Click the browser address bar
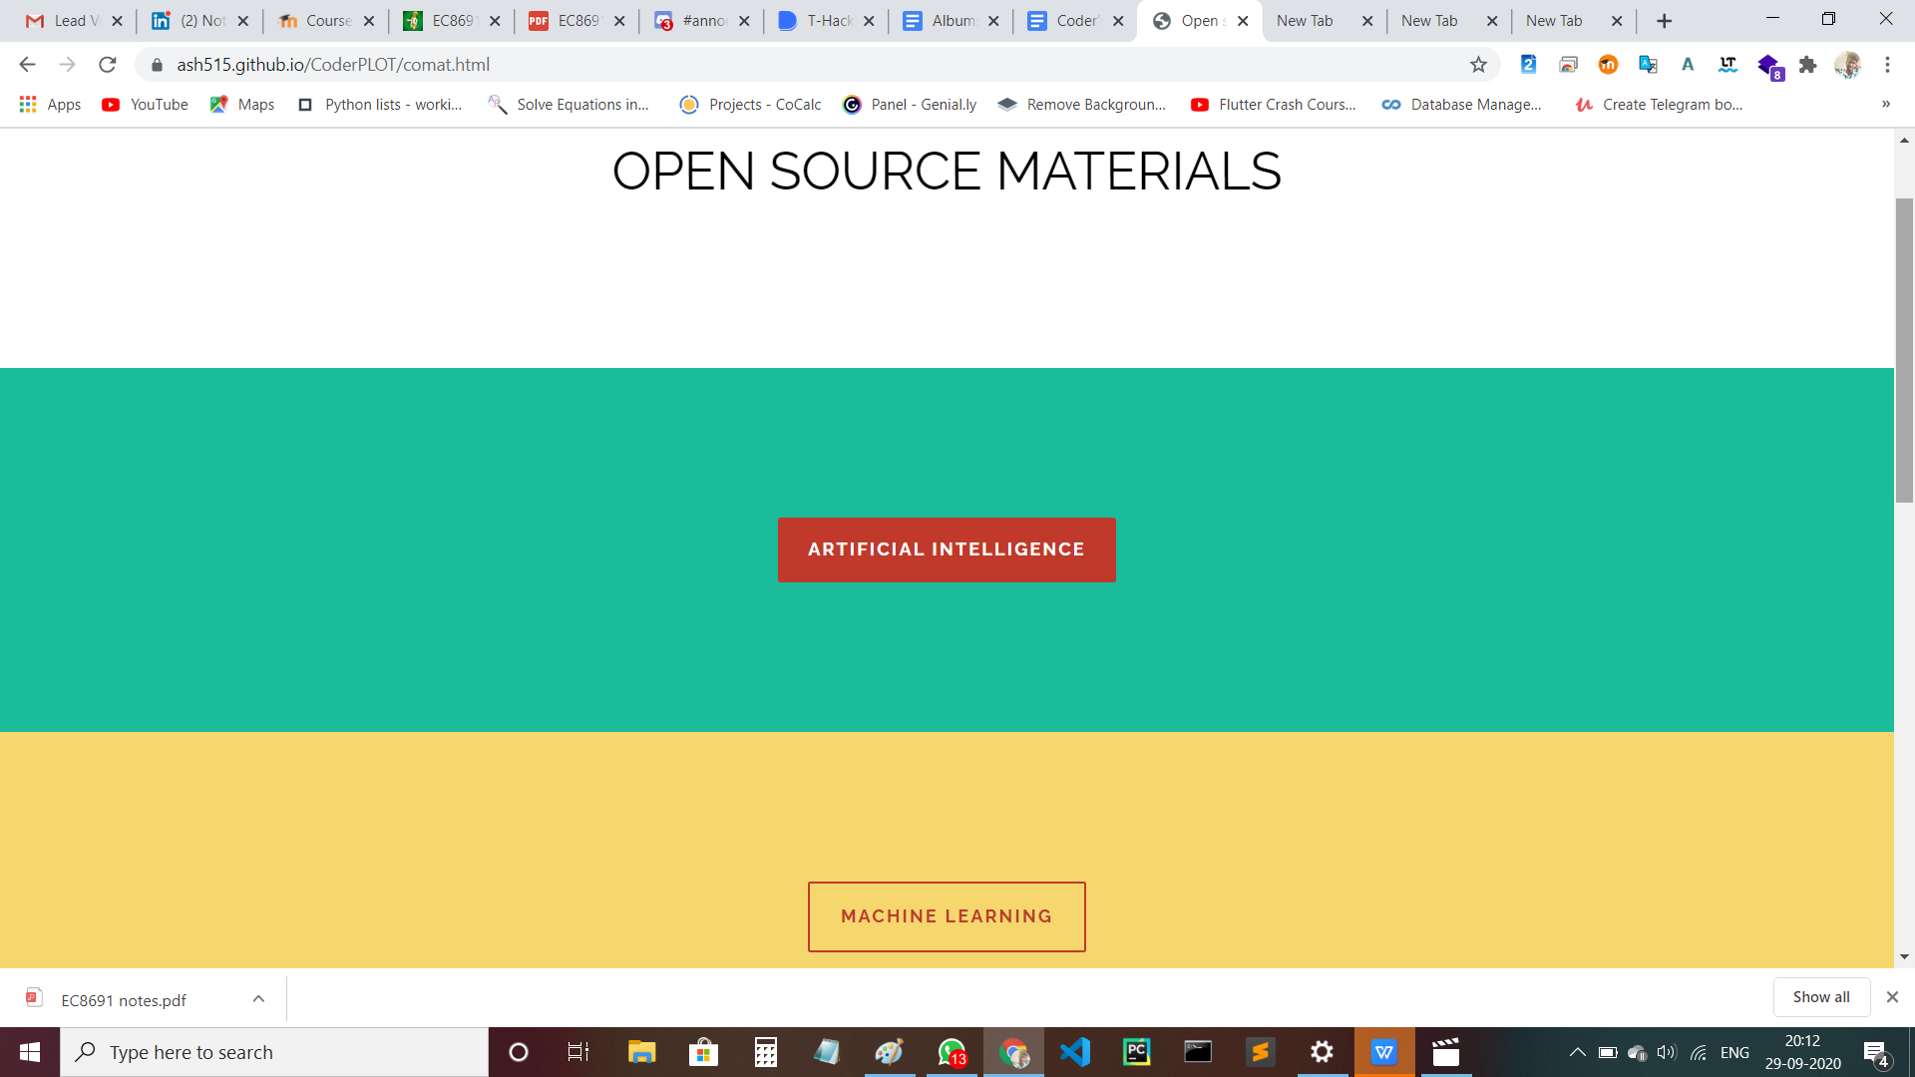Viewport: 1915px width, 1077px height. (x=798, y=65)
